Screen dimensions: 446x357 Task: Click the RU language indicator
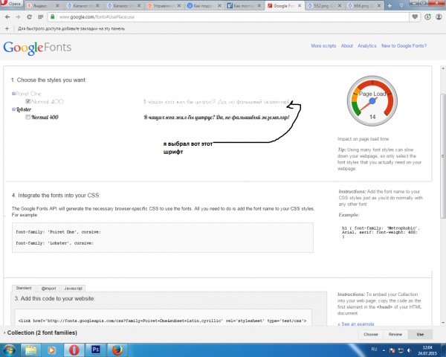(x=374, y=350)
